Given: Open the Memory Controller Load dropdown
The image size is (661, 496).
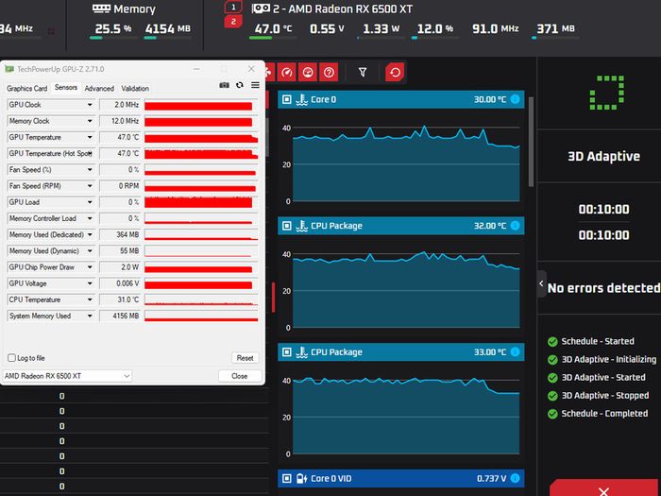Looking at the screenshot, I should [x=90, y=218].
